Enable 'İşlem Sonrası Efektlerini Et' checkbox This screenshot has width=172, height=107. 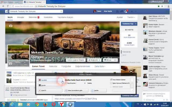(x=111, y=83)
